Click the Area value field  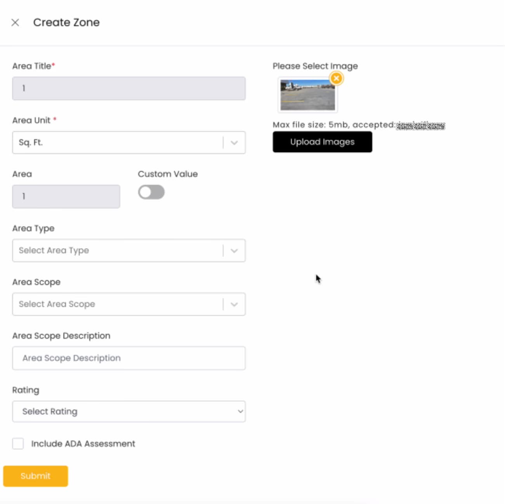coord(66,196)
